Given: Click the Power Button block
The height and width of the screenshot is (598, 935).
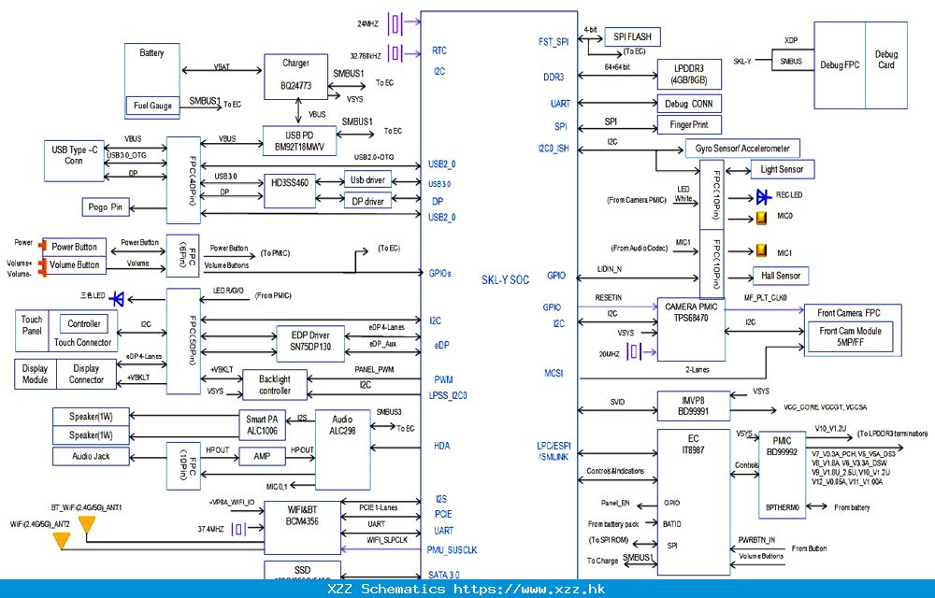Looking at the screenshot, I should pyautogui.click(x=77, y=247).
